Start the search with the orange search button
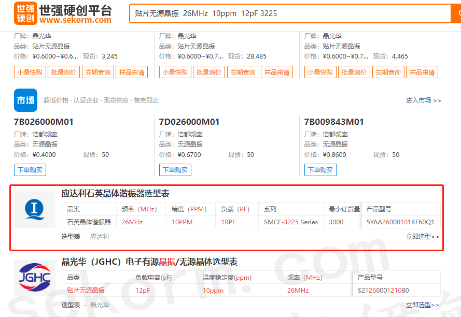 [x=456, y=13]
